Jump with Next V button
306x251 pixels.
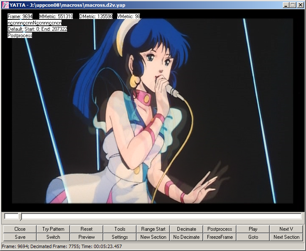(286, 229)
